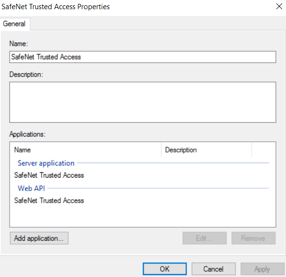Click into the Name input field

(143, 57)
